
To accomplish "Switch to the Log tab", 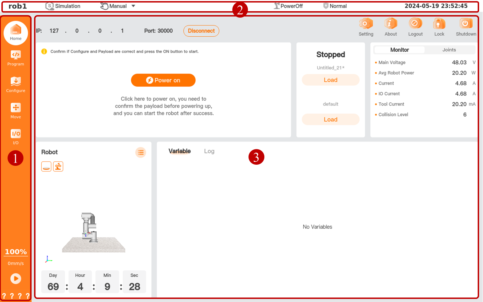I will [x=209, y=151].
